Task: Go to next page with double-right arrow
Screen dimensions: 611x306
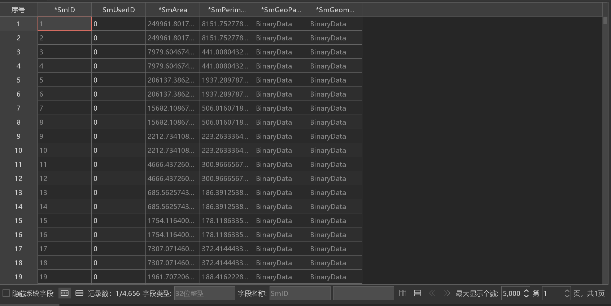Action: click(x=447, y=293)
